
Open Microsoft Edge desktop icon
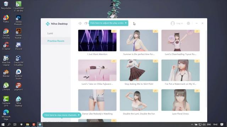6,115
